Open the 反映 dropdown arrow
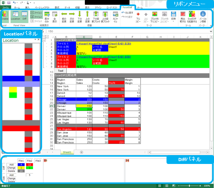Image resolution: width=214 pixels, height=188 pixels. click(x=173, y=22)
